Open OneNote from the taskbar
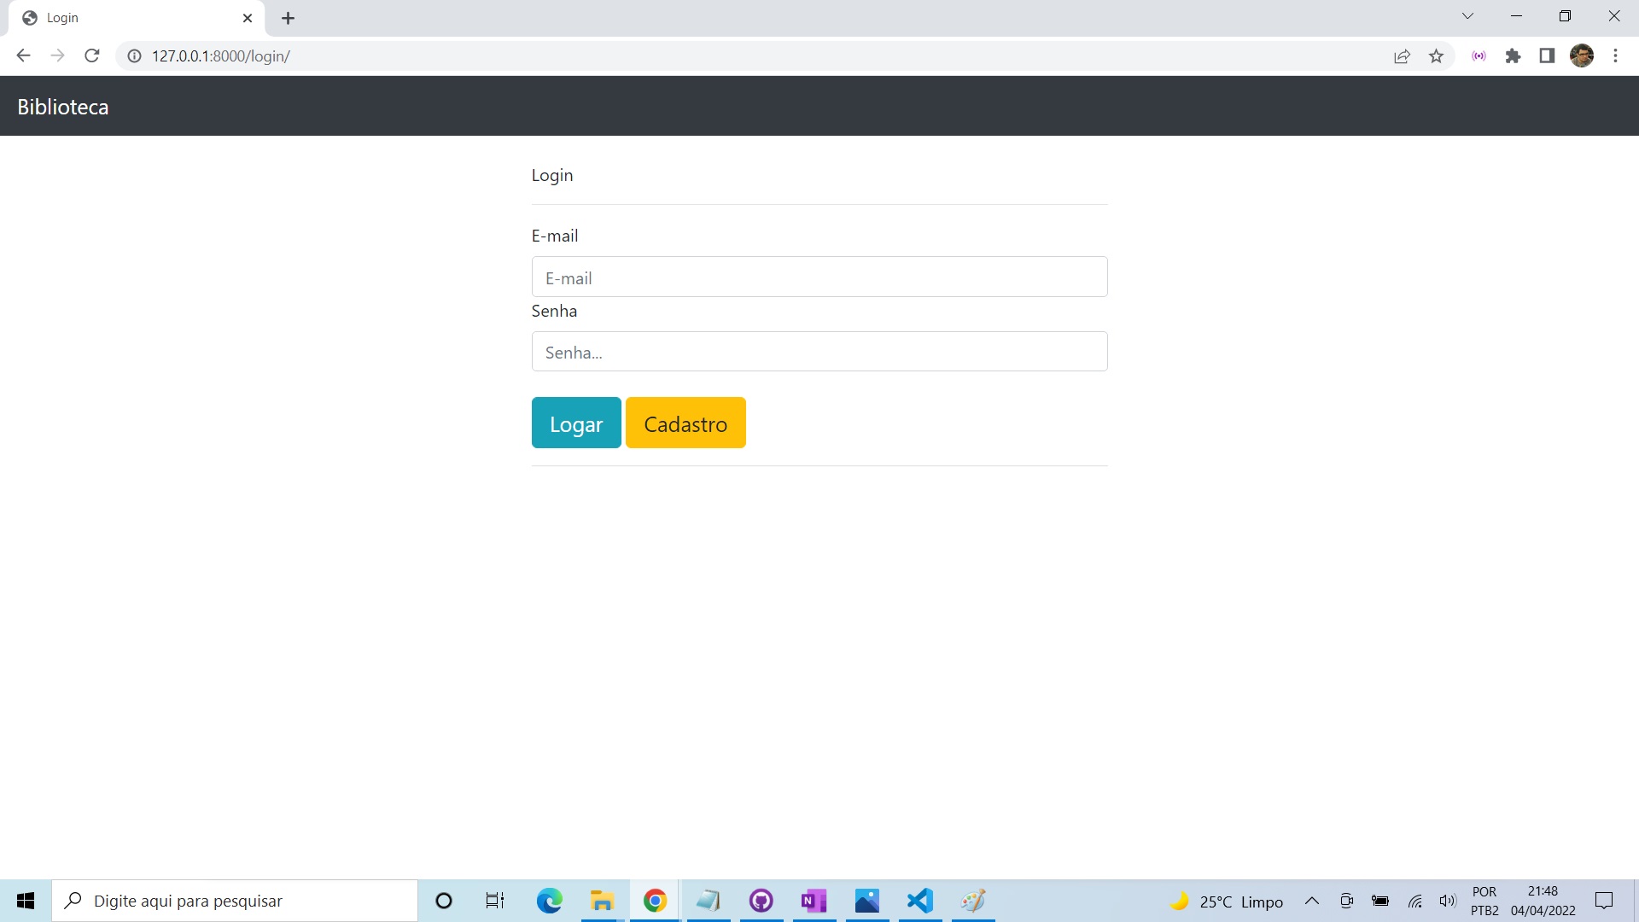The image size is (1639, 922). (814, 901)
